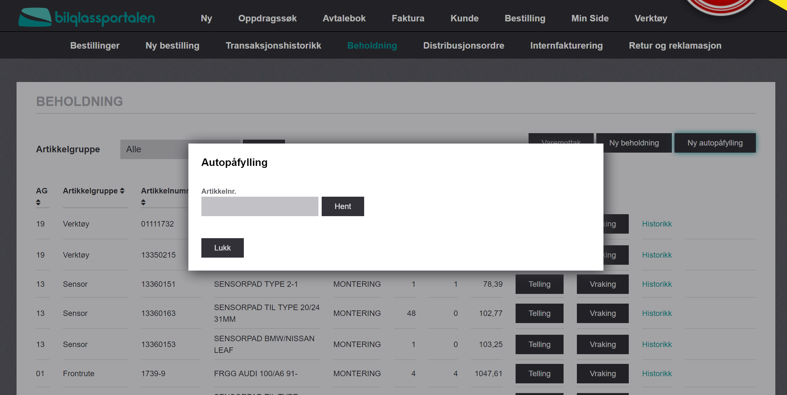Viewport: 787px width, 395px height.
Task: Click the Artikkelnr. input field
Action: tap(260, 206)
